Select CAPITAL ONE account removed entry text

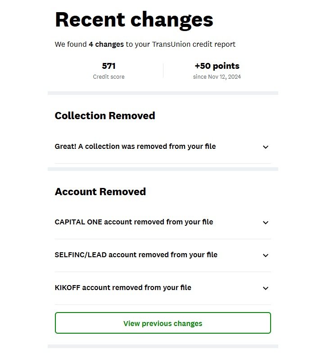coord(134,222)
